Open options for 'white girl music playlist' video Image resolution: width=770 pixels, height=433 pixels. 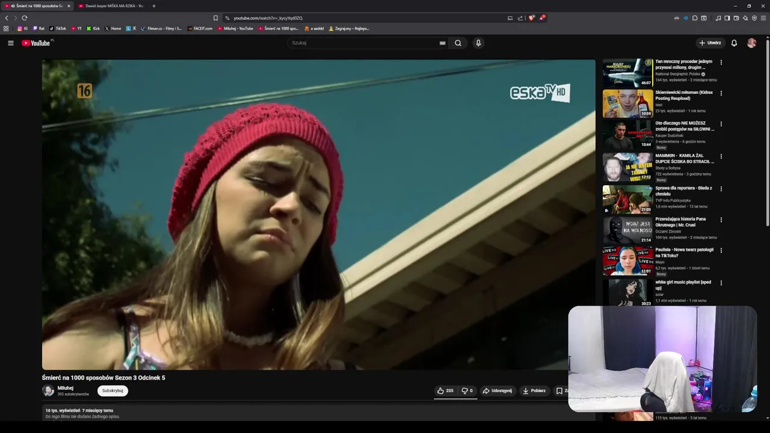[x=721, y=283]
